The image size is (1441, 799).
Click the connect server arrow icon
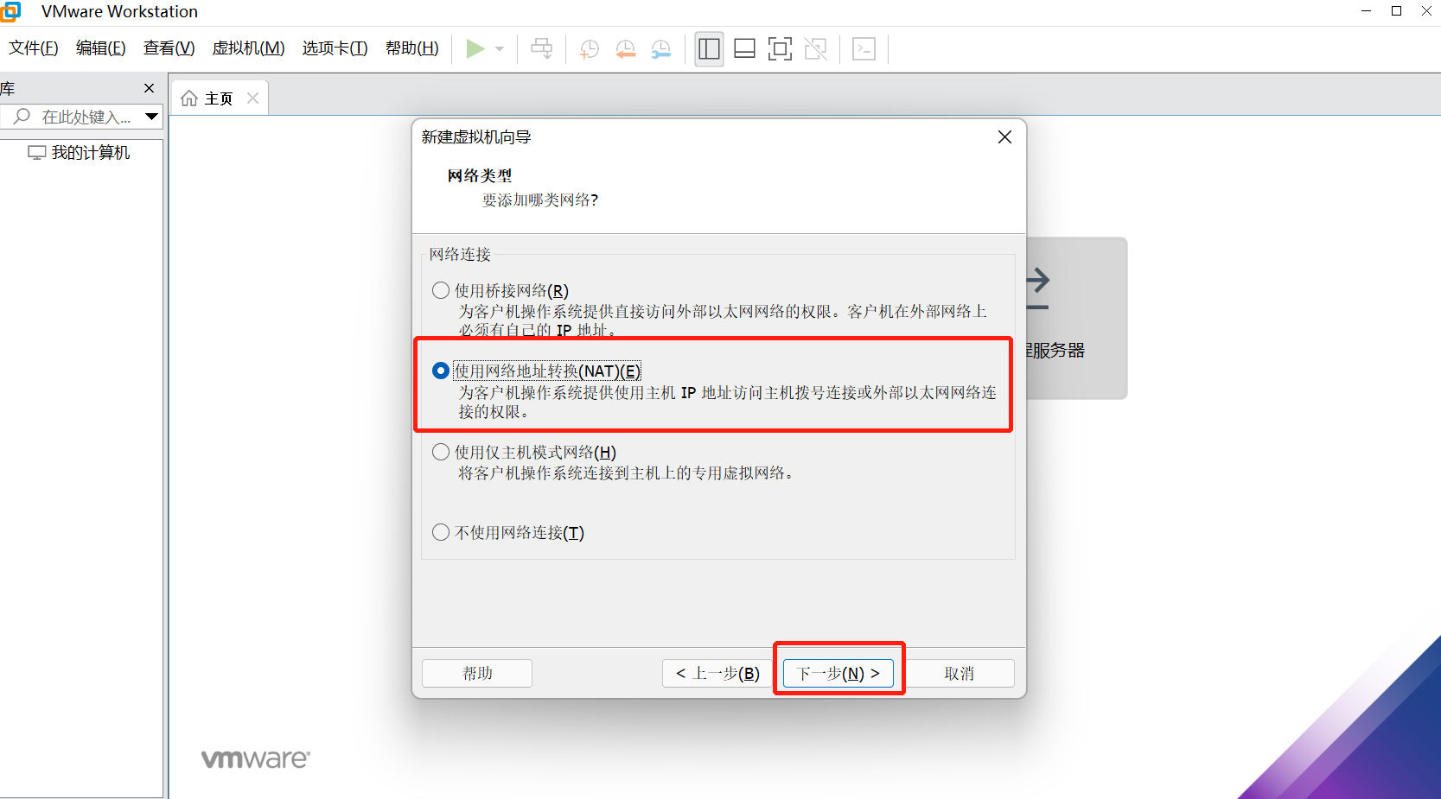[1037, 289]
